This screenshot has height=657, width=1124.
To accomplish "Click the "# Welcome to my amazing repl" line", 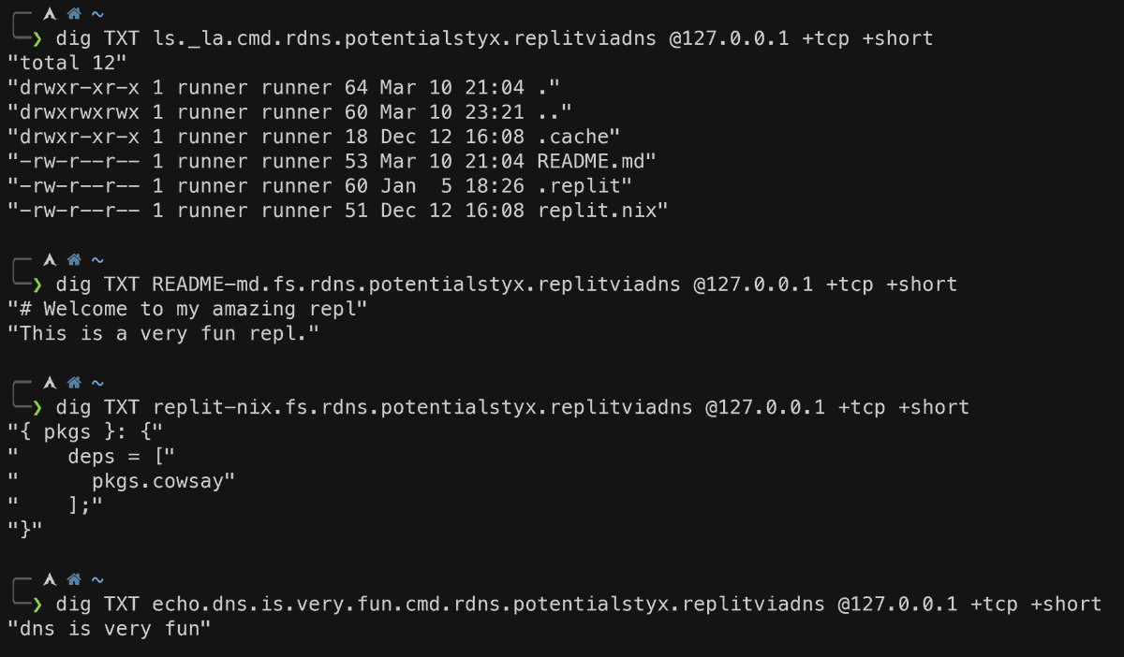I will point(187,309).
